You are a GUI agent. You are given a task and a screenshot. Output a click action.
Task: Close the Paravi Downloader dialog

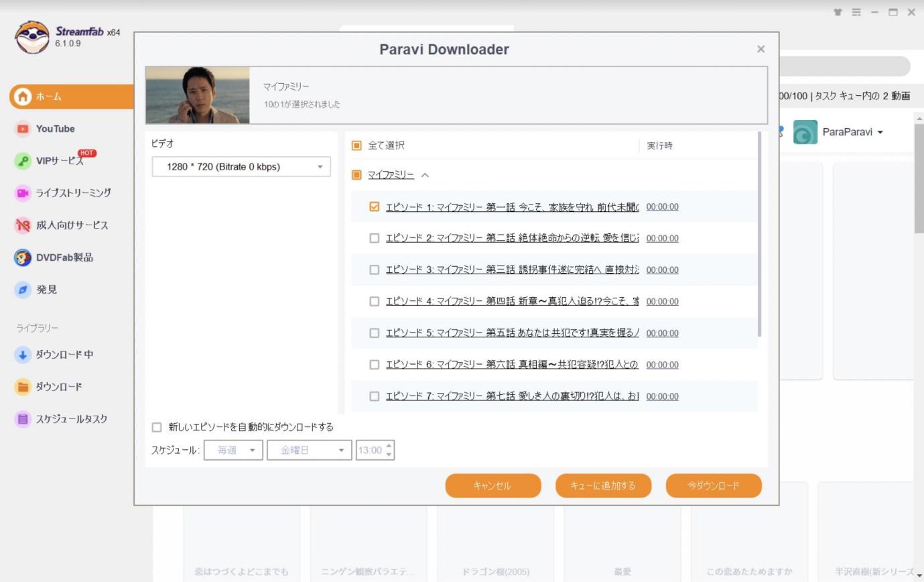coord(761,49)
